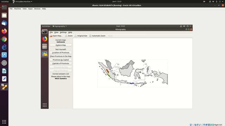This screenshot has height=126, width=225.
Task: Open KGeography View menu
Action: [x=56, y=33]
